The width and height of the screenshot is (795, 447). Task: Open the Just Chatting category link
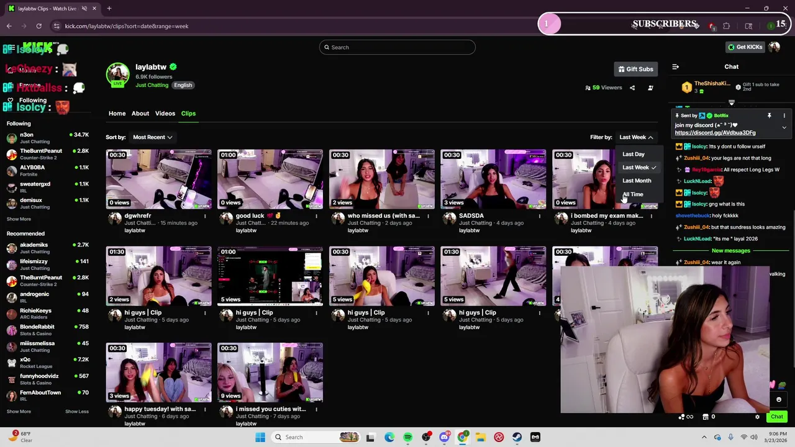[x=152, y=85]
